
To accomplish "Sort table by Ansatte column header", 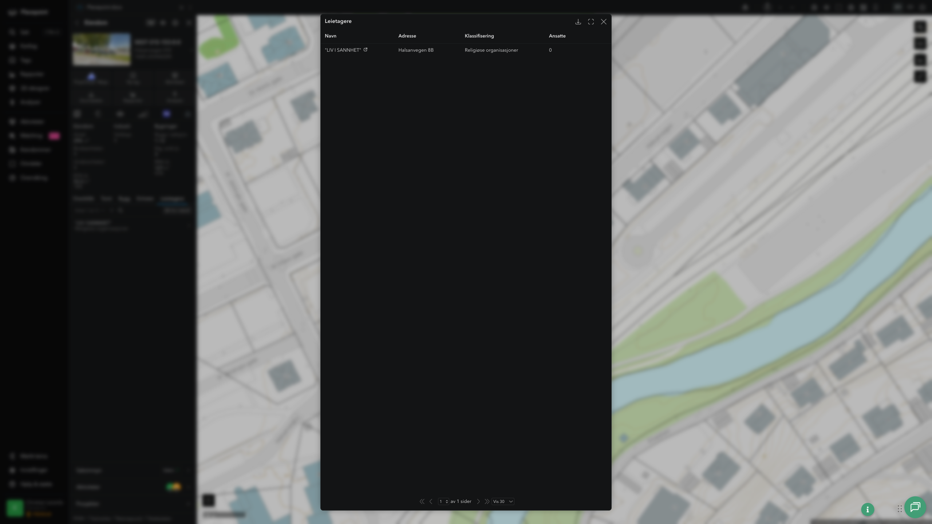I will coord(557,36).
